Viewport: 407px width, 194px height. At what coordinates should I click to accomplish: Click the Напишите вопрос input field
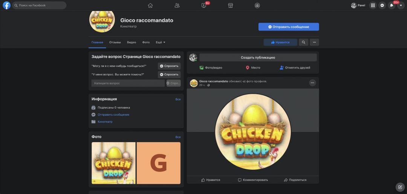[128, 83]
